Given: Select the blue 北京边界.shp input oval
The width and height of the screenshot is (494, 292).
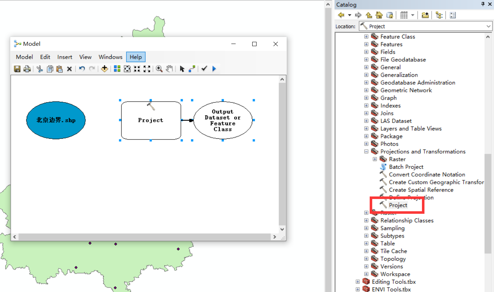Looking at the screenshot, I should pyautogui.click(x=56, y=120).
